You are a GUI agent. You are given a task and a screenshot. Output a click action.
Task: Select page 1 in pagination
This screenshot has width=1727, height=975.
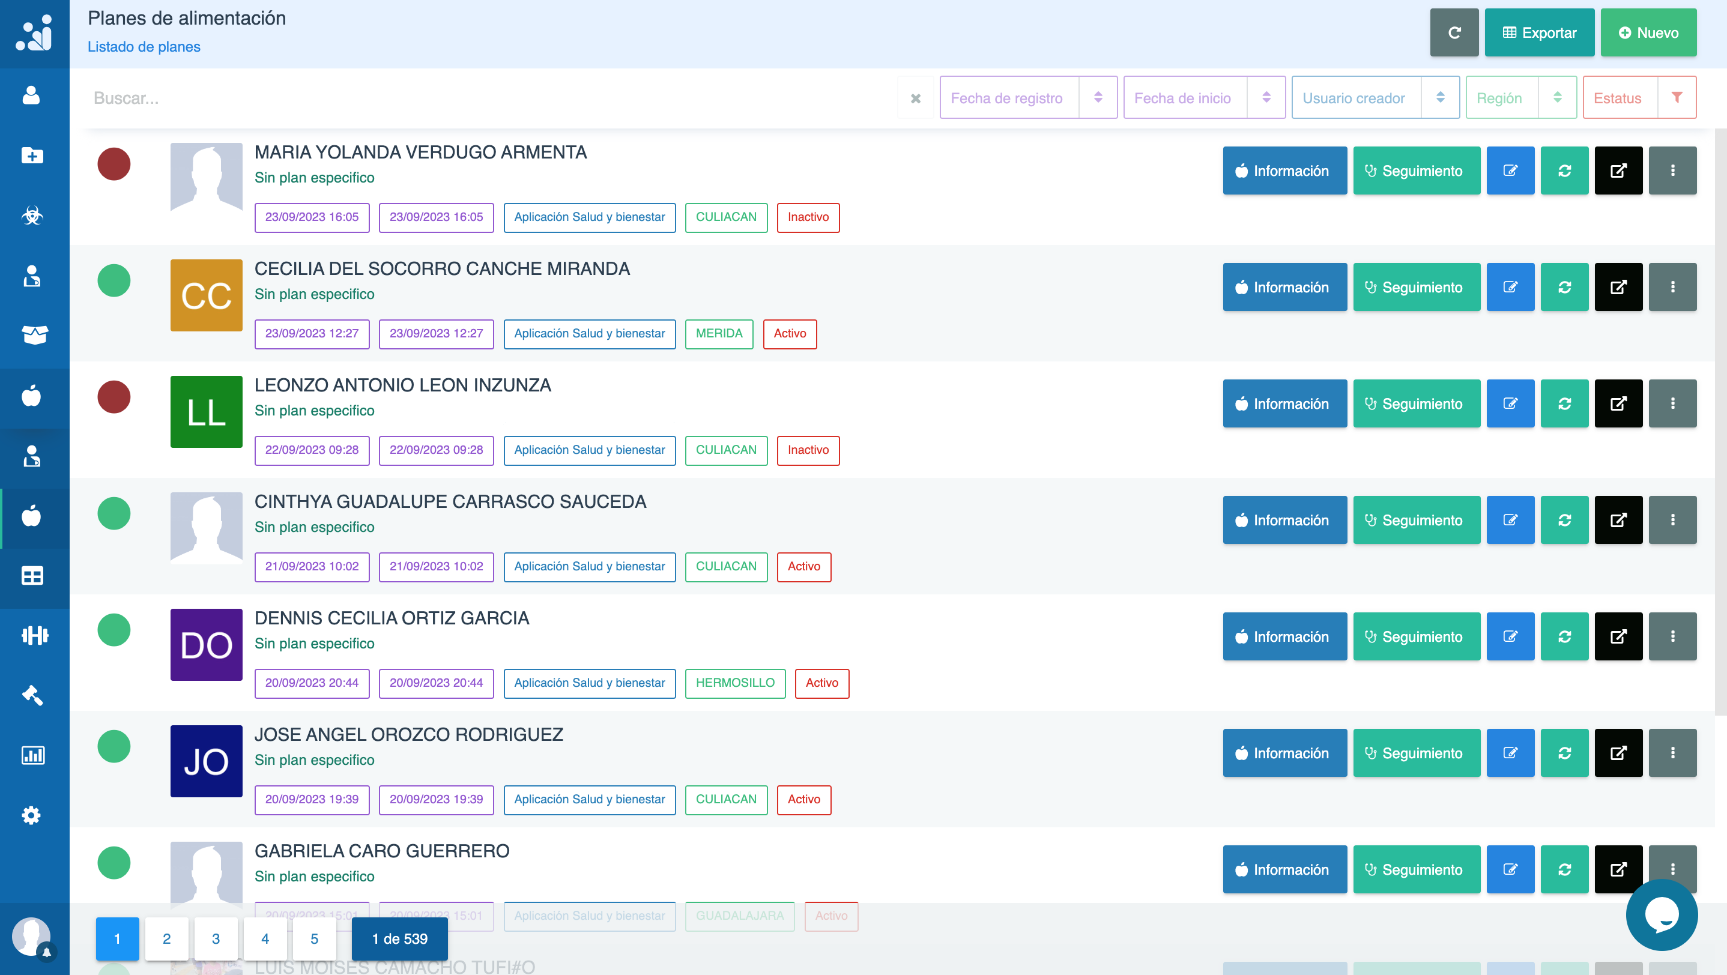tap(117, 939)
